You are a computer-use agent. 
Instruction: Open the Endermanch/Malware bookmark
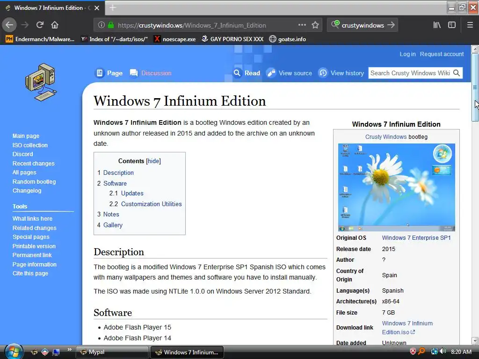tap(40, 39)
